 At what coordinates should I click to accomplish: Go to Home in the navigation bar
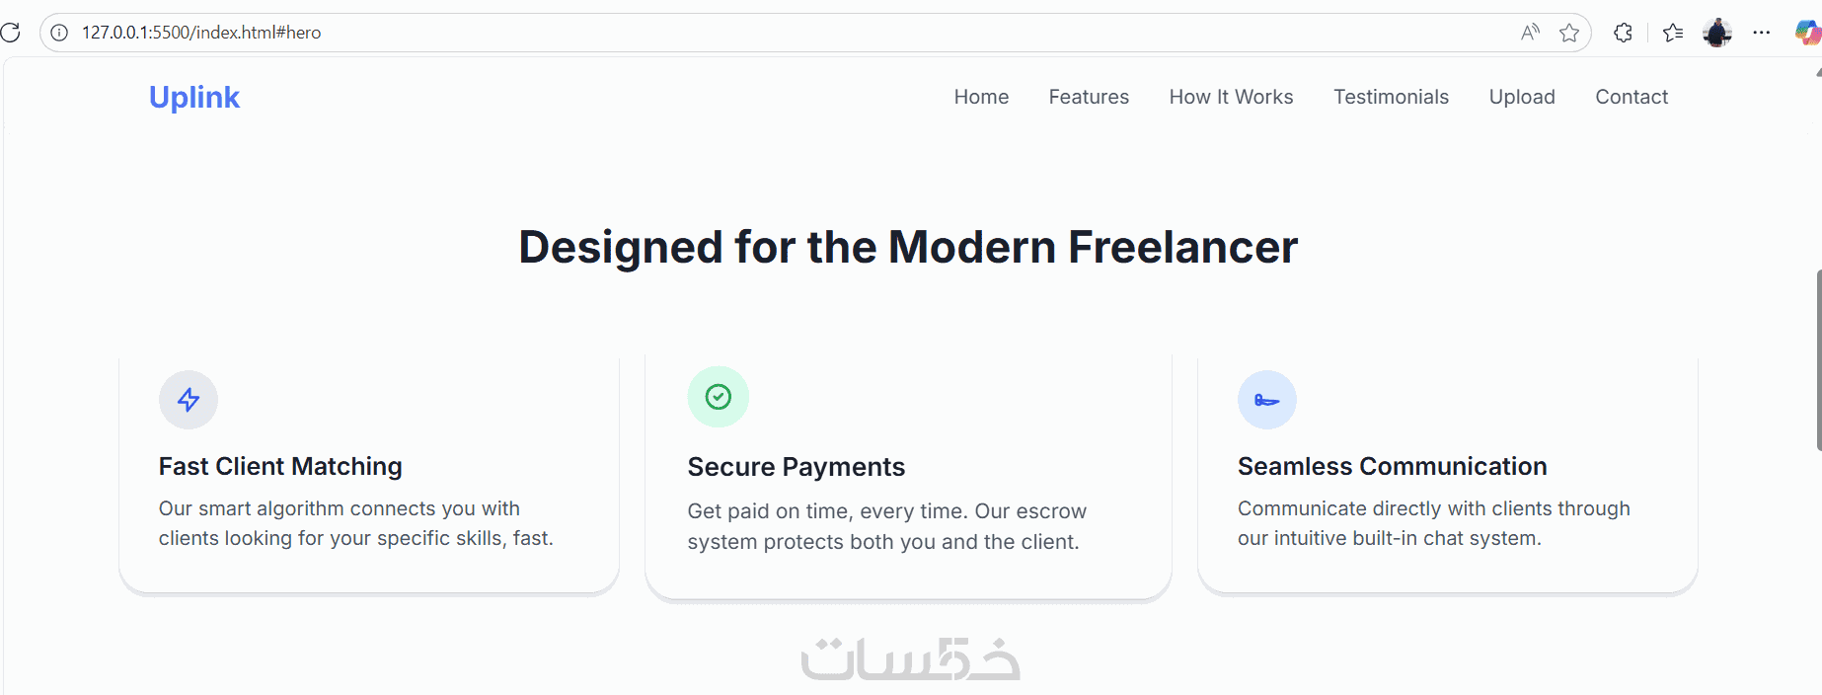pyautogui.click(x=981, y=97)
